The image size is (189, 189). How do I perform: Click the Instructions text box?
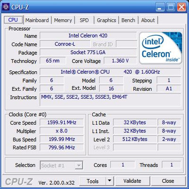click(x=110, y=100)
